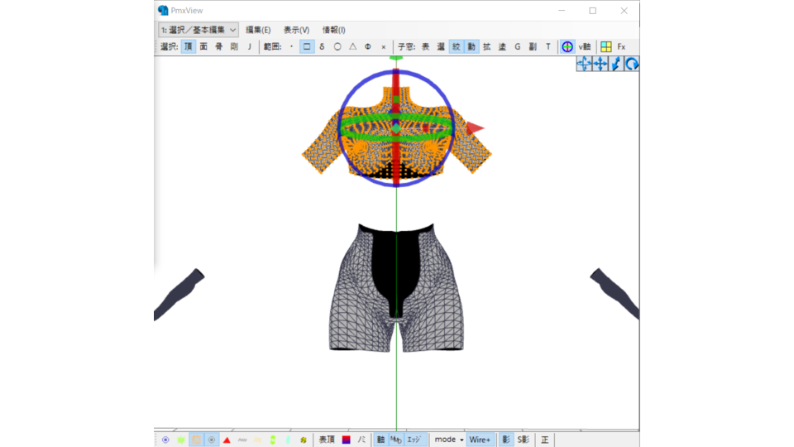The width and height of the screenshot is (794, 447).
Task: Click the × range option
Action: tap(383, 46)
